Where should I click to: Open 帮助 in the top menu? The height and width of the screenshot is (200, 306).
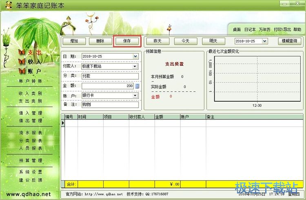click(x=297, y=29)
